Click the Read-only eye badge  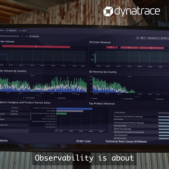click(x=34, y=36)
